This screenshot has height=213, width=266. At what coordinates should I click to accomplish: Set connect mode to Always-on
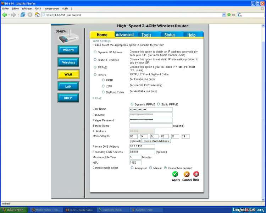[132, 168]
